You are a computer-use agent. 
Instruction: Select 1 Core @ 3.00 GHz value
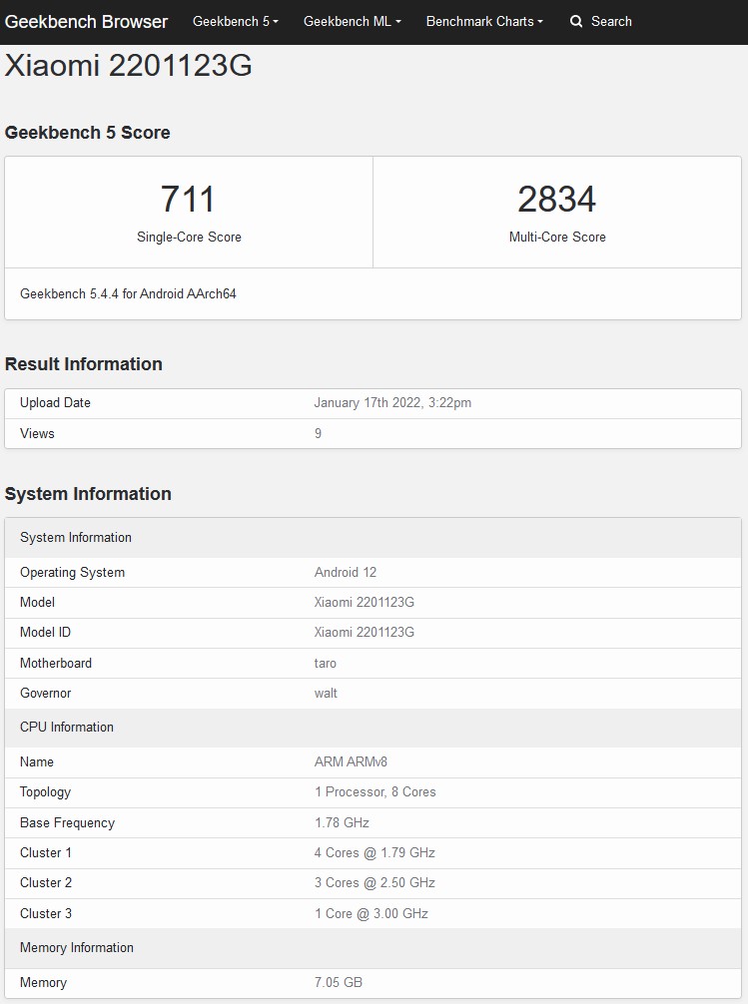[372, 914]
